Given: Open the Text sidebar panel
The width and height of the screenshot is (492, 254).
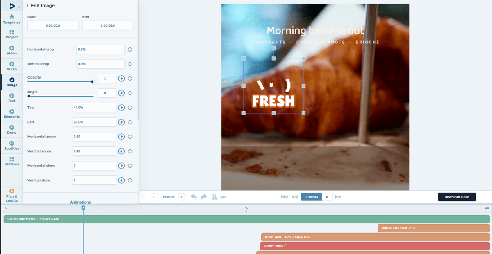Looking at the screenshot, I should click(x=11, y=98).
